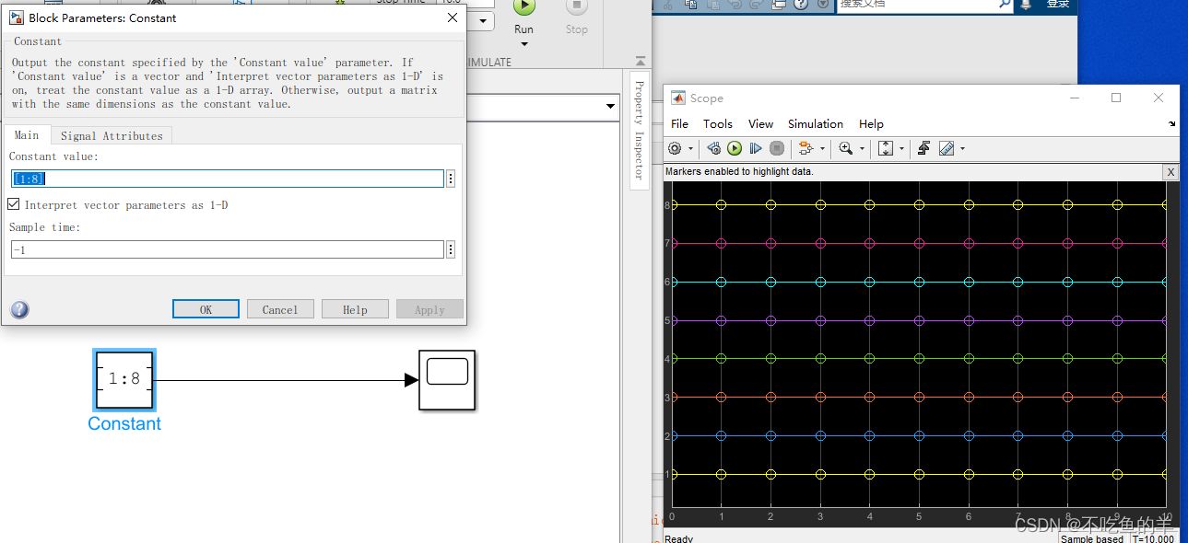Open Scope File menu
This screenshot has width=1188, height=543.
(679, 123)
